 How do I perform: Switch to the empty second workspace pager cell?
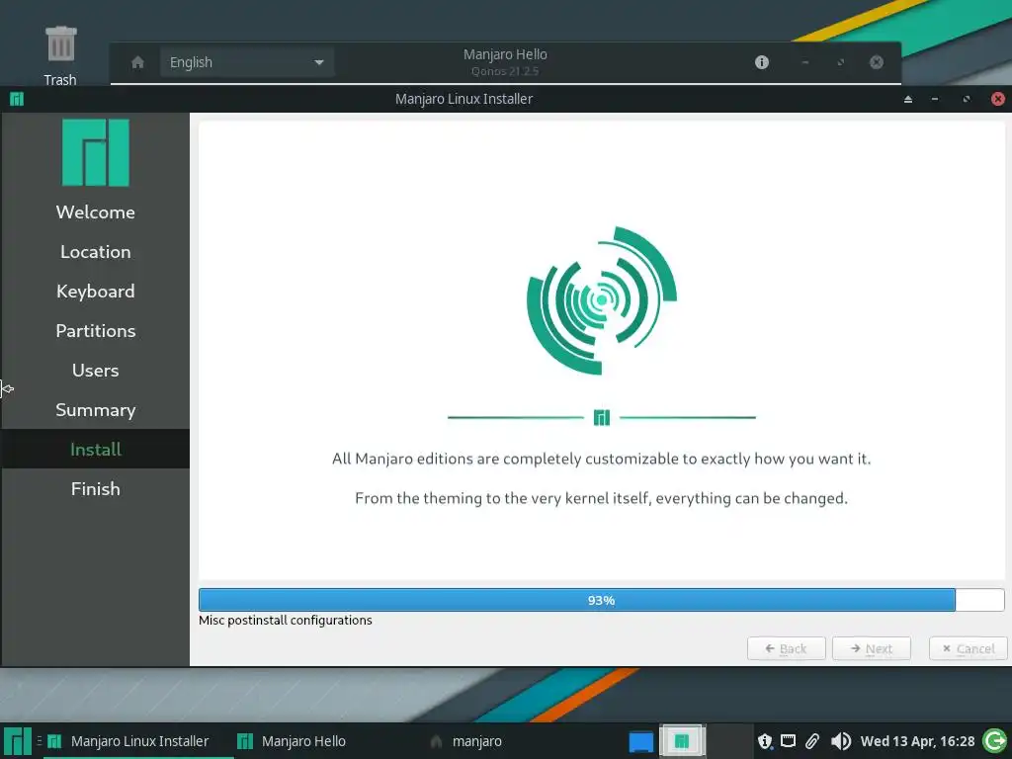(729, 741)
